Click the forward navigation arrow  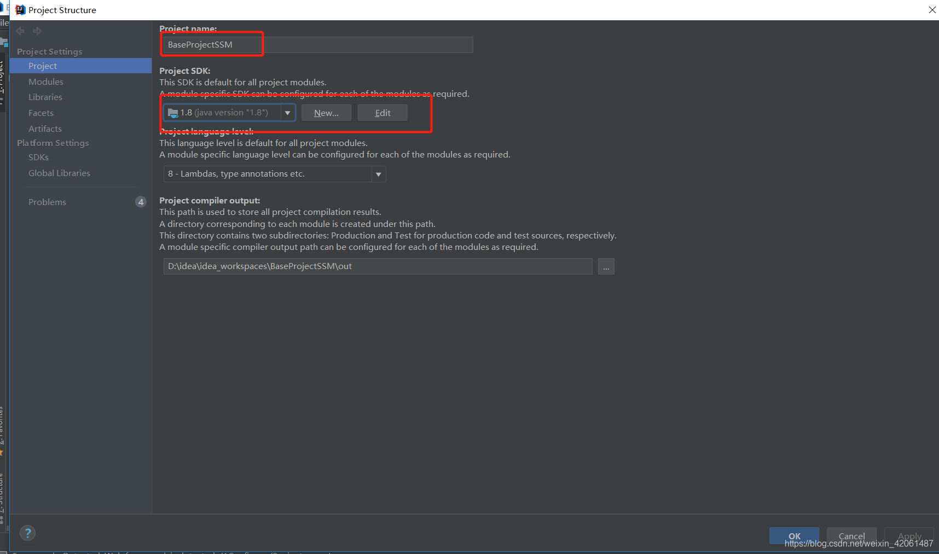tap(37, 31)
